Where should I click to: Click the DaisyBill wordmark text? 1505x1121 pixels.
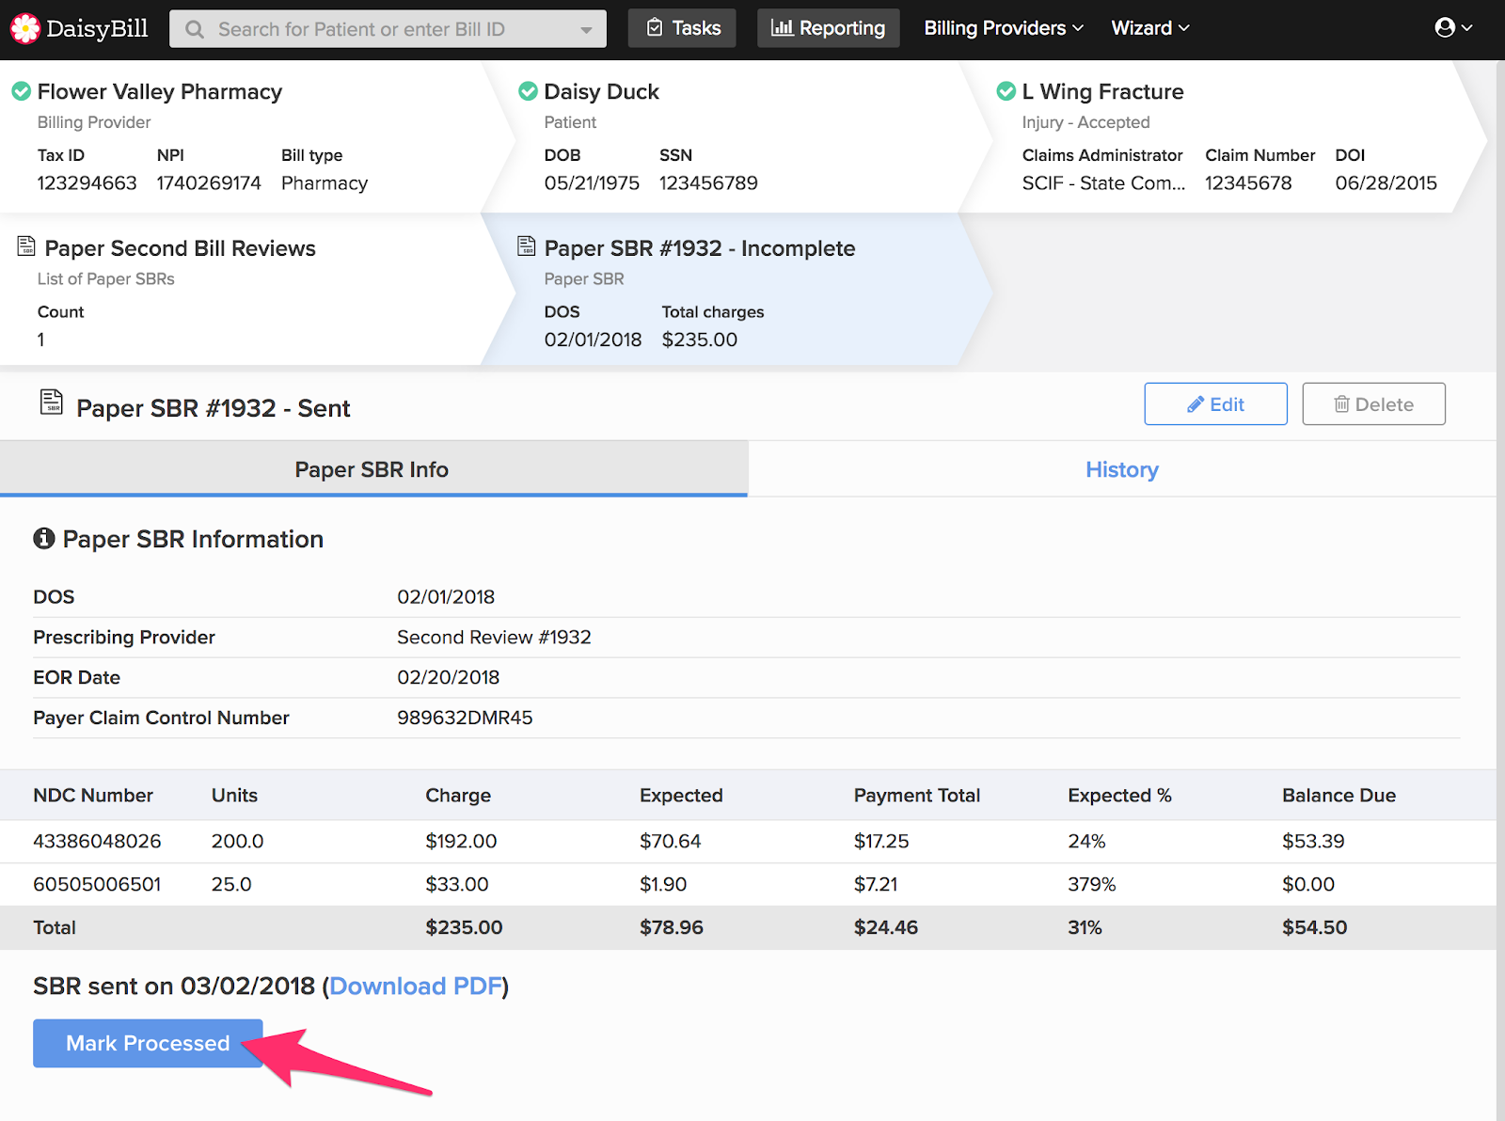coord(97,28)
